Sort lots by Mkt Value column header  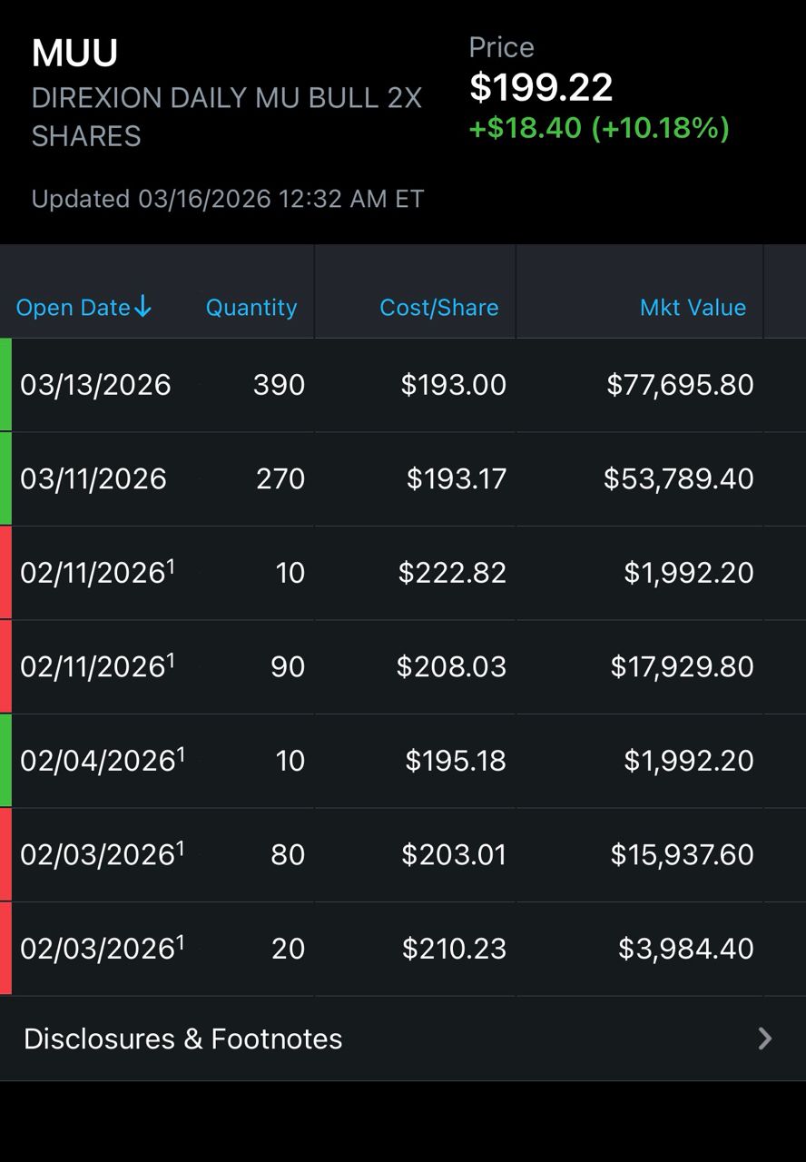pos(693,308)
